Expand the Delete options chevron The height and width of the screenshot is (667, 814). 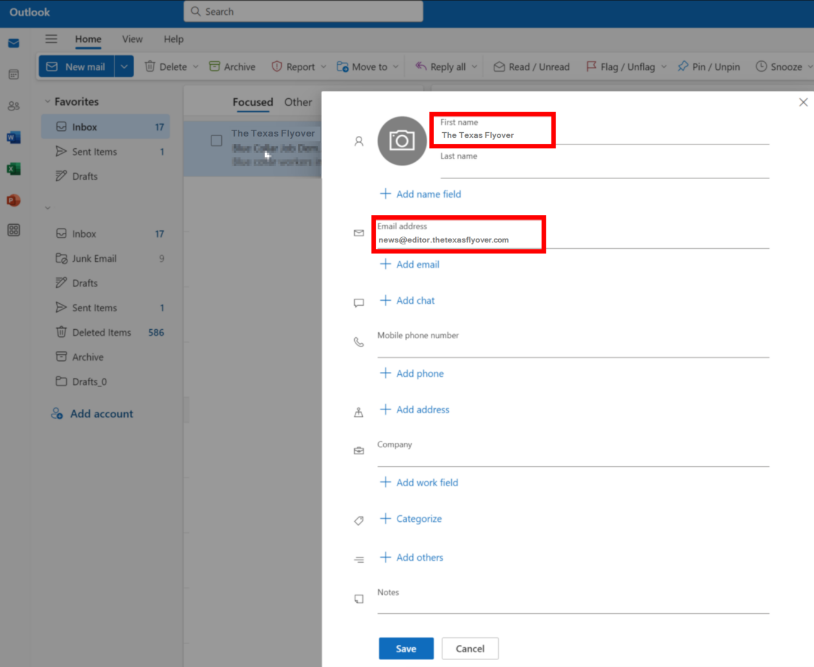pos(196,67)
